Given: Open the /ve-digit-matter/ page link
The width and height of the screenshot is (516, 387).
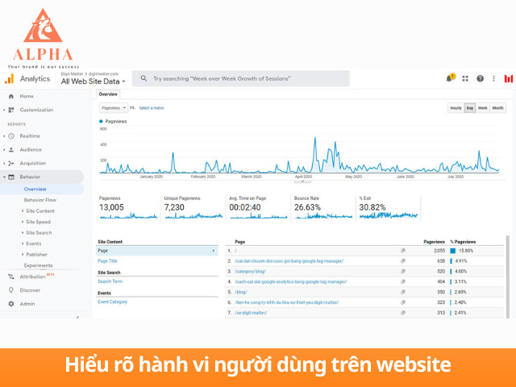Looking at the screenshot, I should (x=251, y=313).
